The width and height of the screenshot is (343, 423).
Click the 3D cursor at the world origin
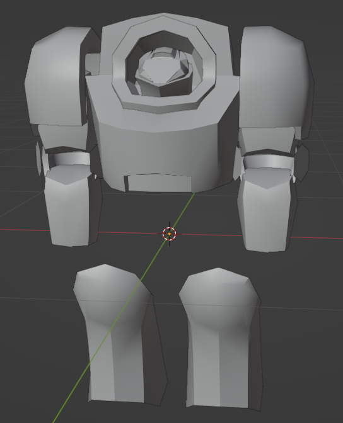[x=170, y=234]
